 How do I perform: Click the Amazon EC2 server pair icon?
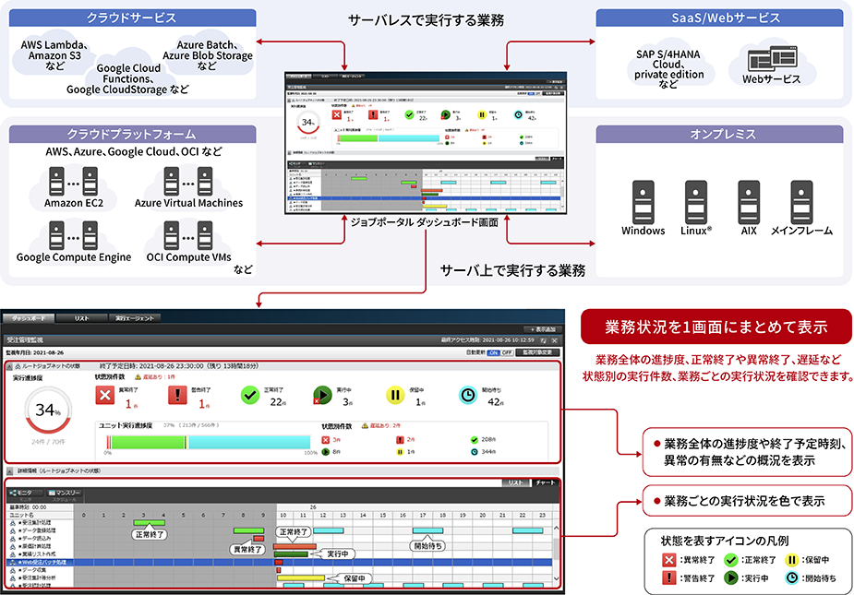74,182
